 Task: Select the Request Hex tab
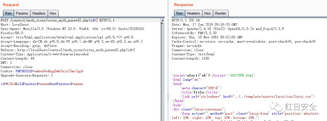53,13
